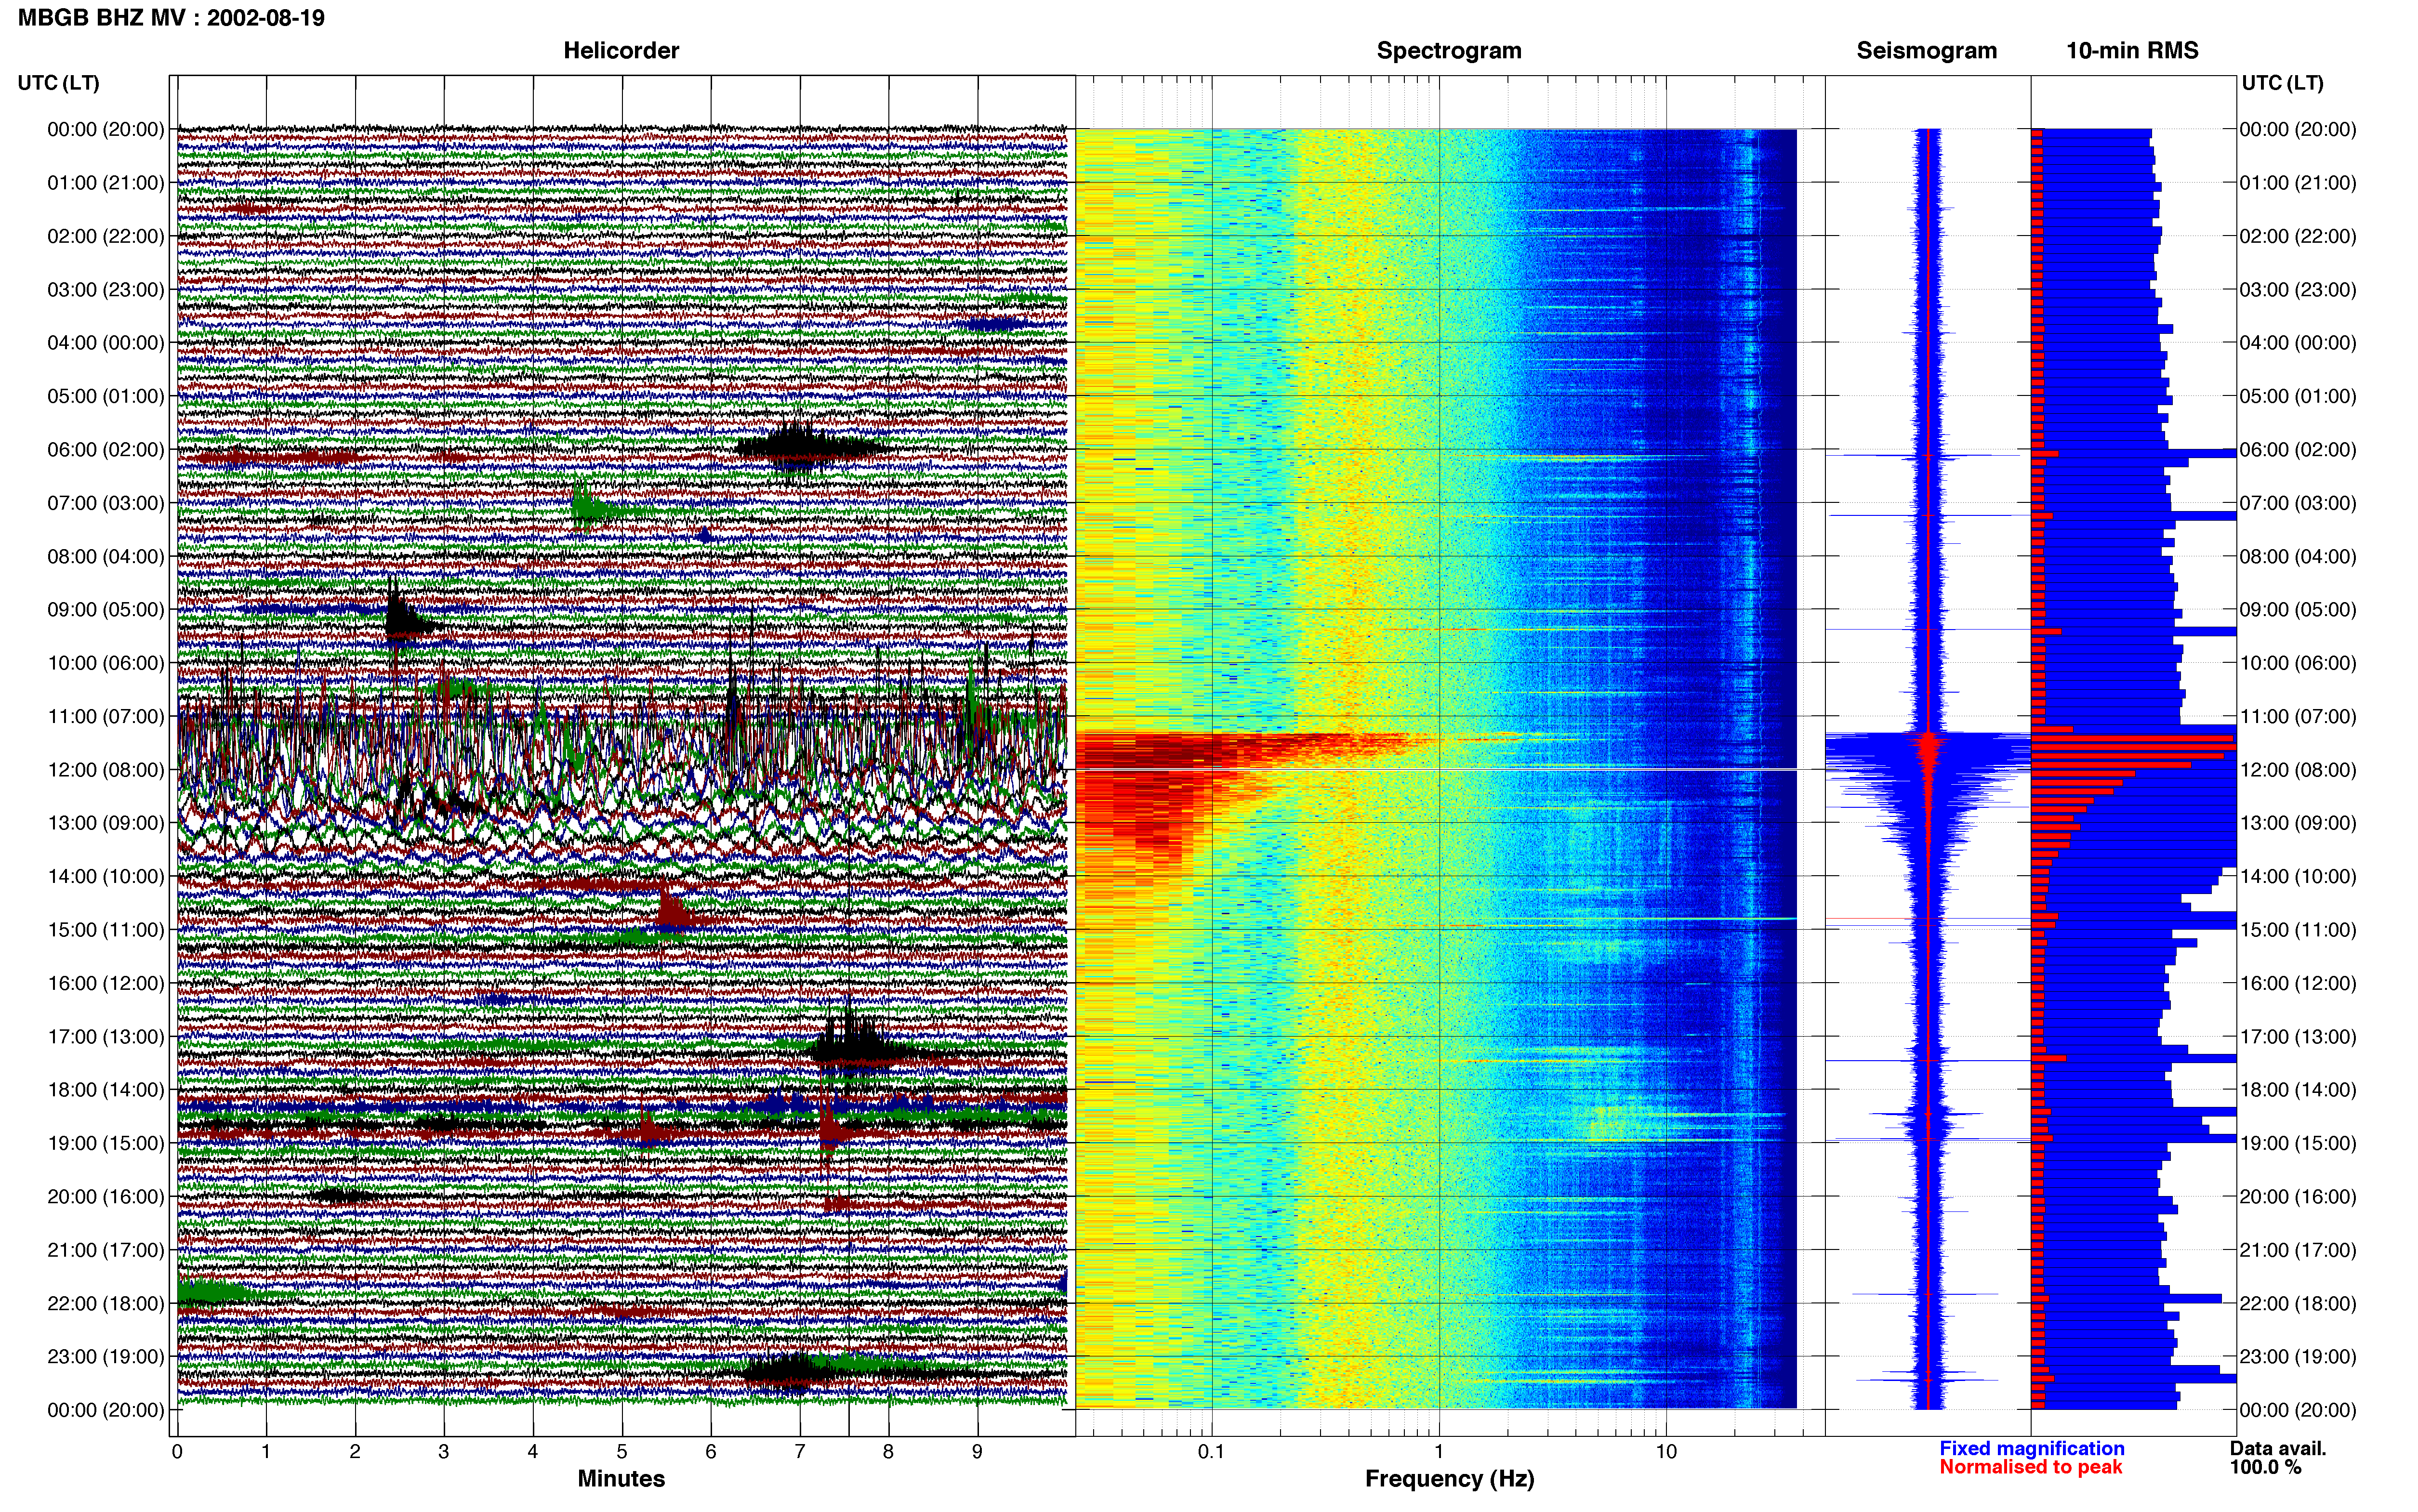Click the 'Minutes' x-axis label

click(621, 1478)
